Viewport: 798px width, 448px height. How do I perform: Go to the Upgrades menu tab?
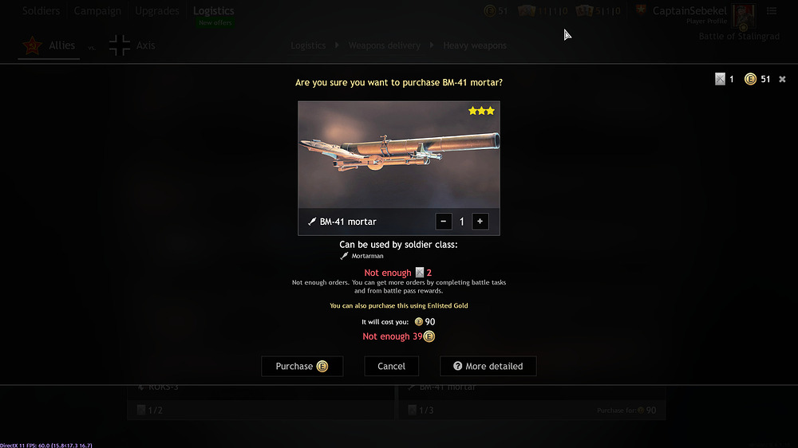coord(156,10)
